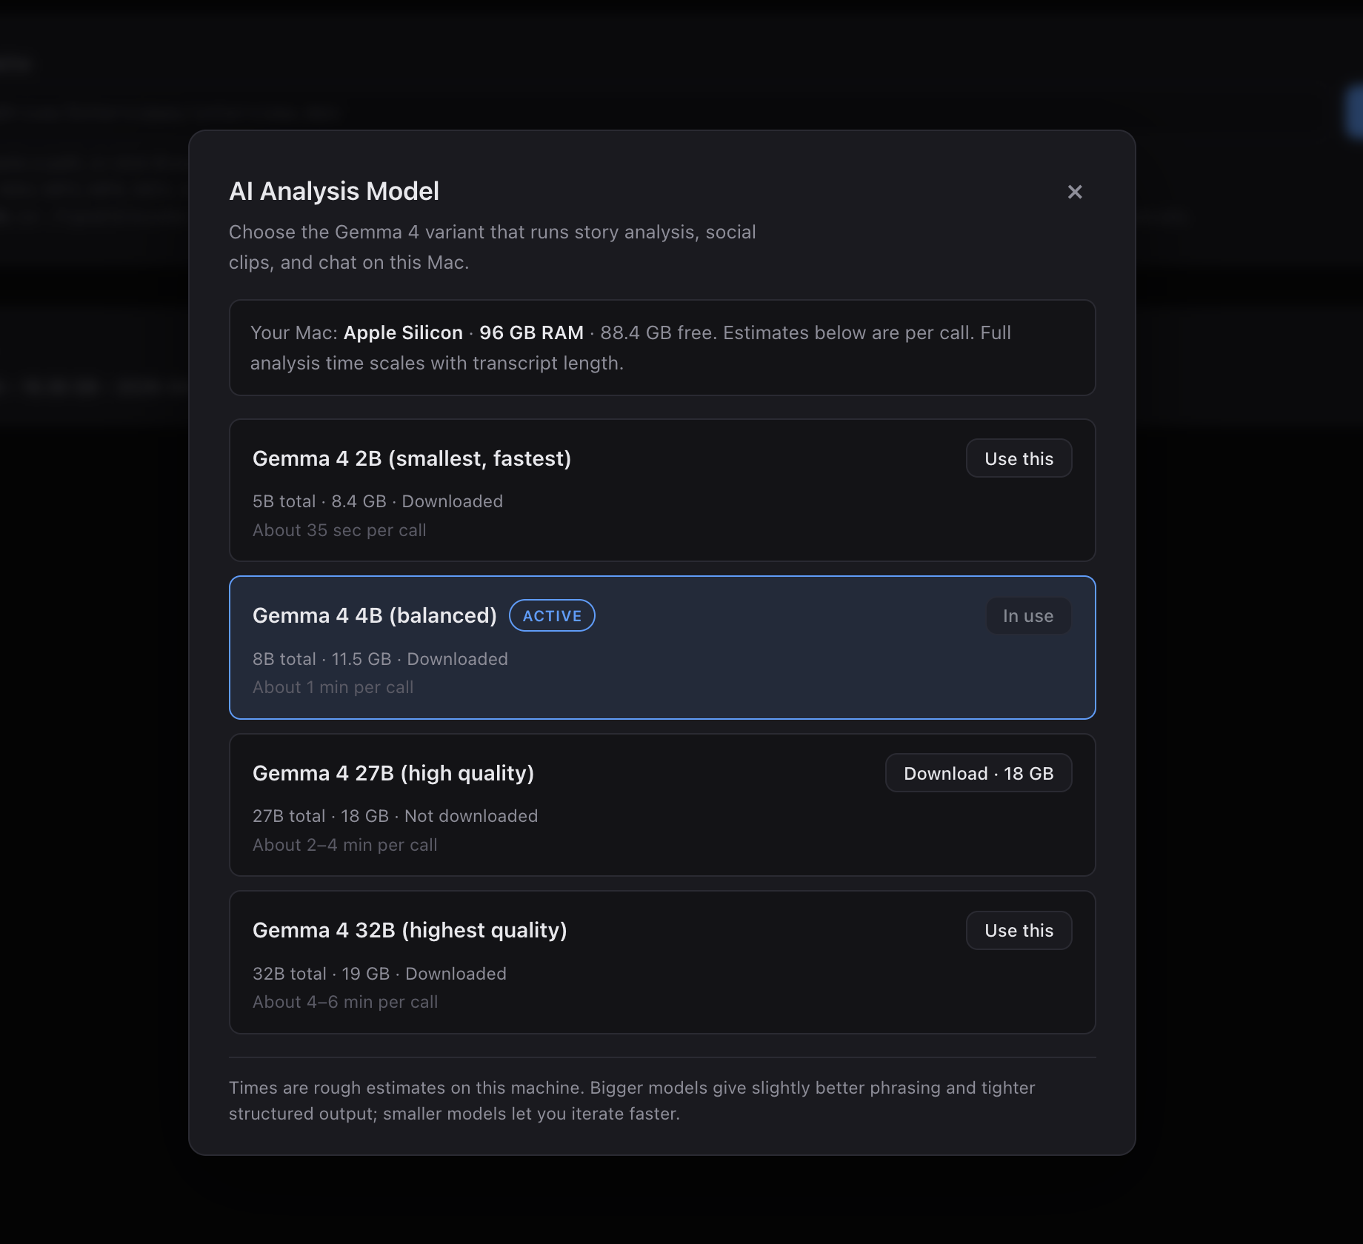Click the In use button for Gemma 4 4B
1363x1244 pixels.
[1028, 615]
